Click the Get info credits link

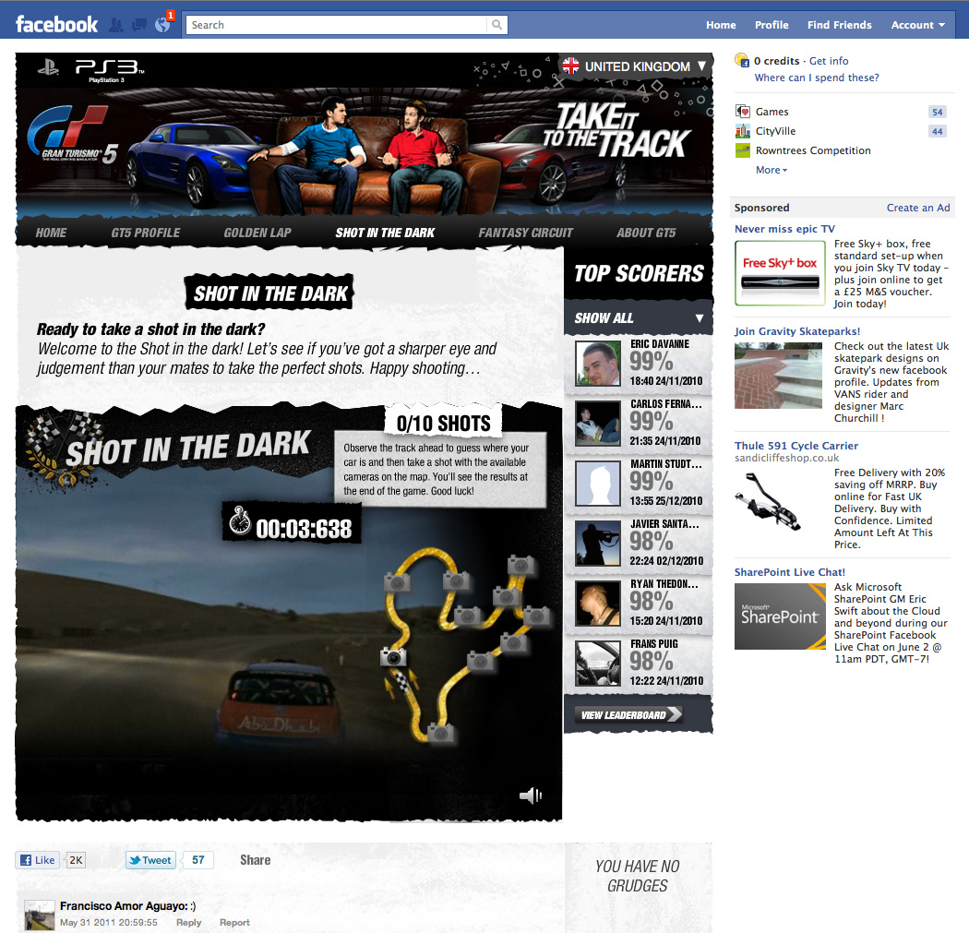click(x=829, y=61)
